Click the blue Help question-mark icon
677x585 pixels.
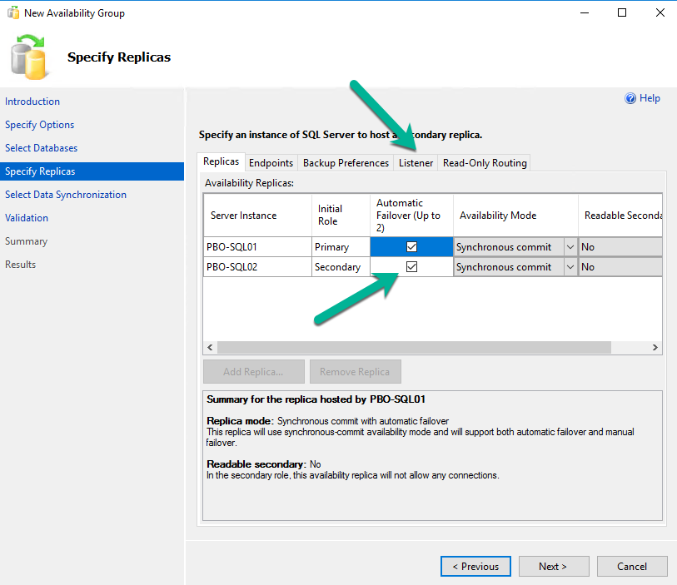point(630,98)
